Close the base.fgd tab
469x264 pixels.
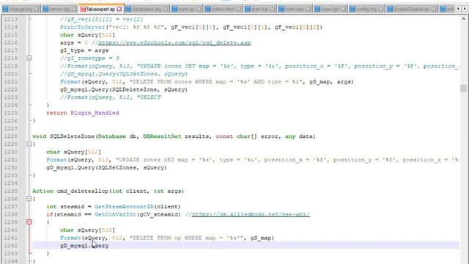343,10
